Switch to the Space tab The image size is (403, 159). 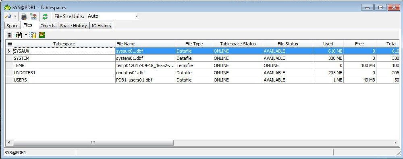tap(12, 26)
